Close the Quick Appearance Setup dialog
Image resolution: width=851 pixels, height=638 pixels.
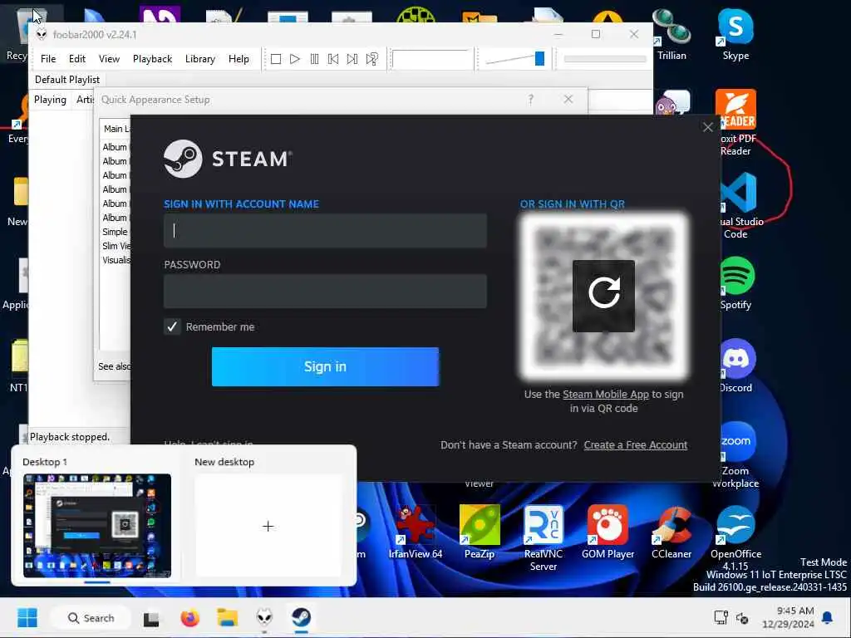[568, 100]
